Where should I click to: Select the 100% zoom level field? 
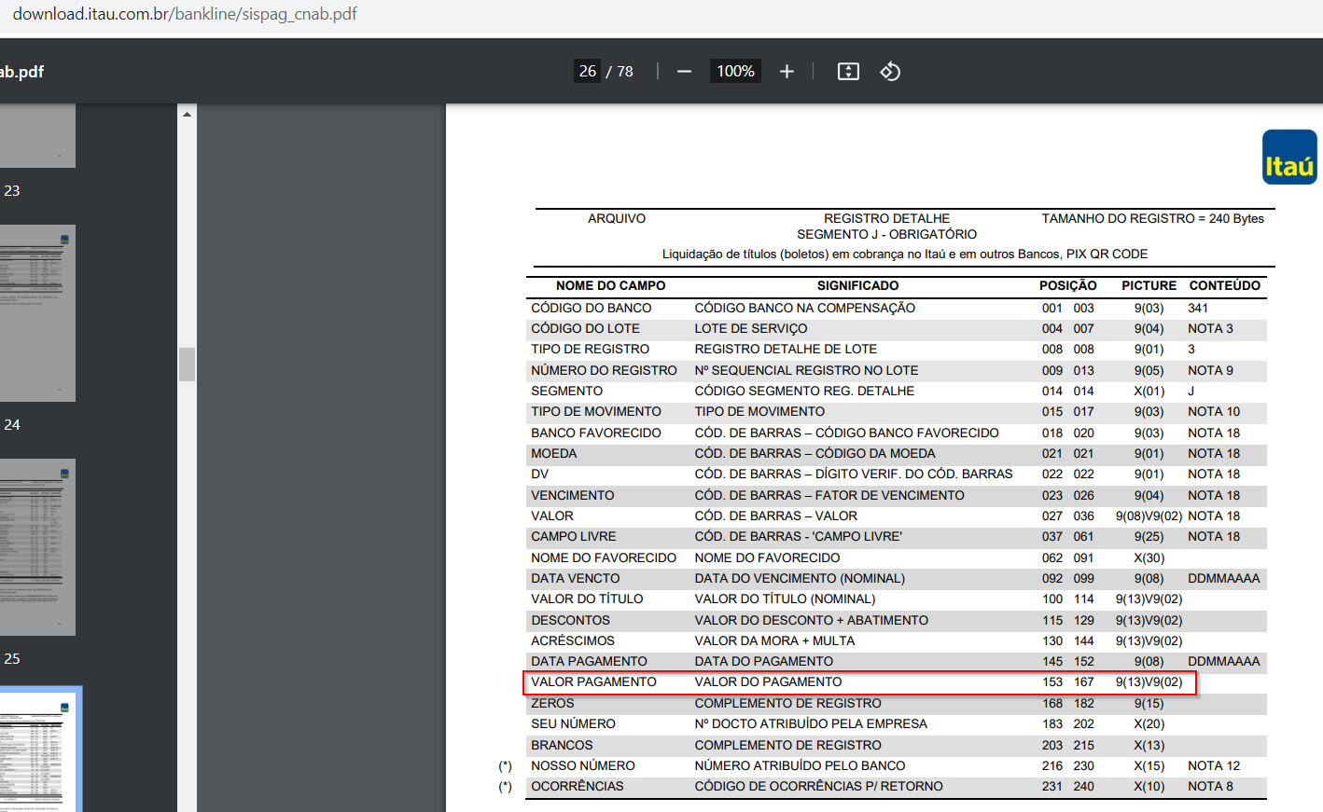pyautogui.click(x=735, y=71)
